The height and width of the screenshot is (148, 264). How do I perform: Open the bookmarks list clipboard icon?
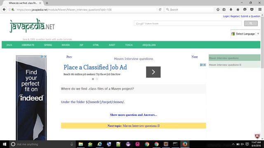click(224, 9)
